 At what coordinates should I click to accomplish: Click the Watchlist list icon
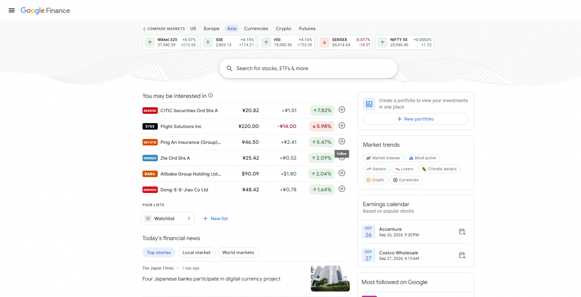coord(148,218)
